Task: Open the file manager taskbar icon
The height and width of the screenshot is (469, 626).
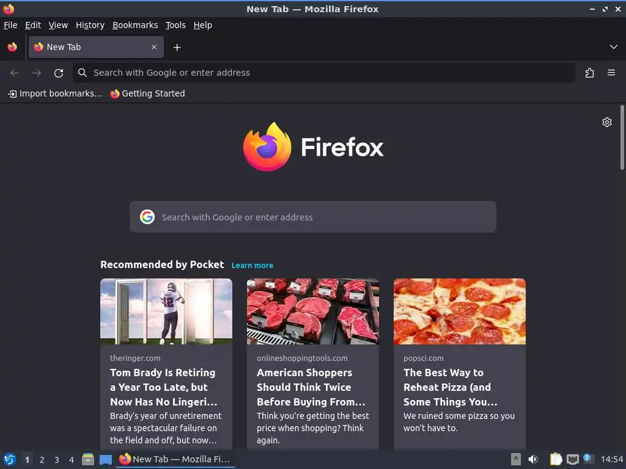Action: 88,459
